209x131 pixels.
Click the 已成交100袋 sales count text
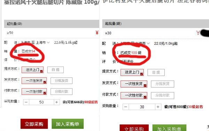click(131, 53)
